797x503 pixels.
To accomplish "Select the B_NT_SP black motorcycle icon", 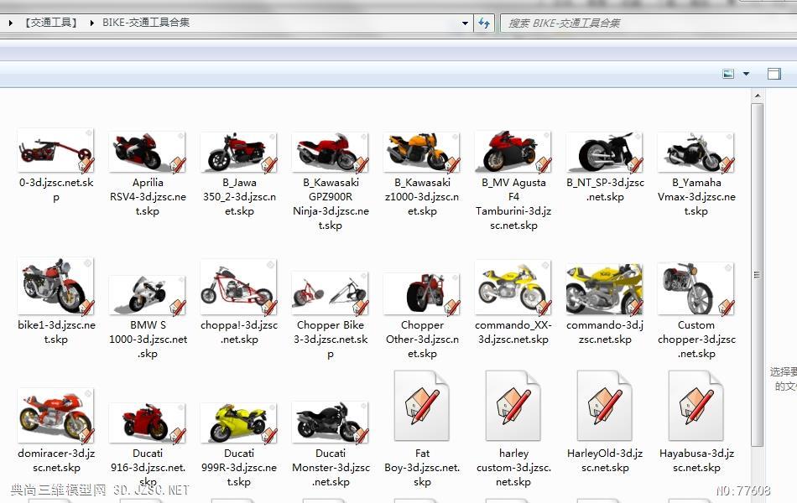I will 605,152.
